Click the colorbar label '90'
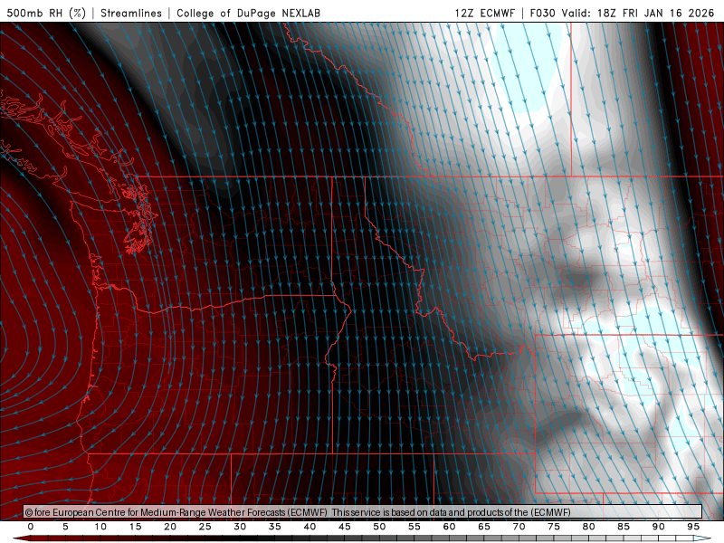 [x=659, y=527]
